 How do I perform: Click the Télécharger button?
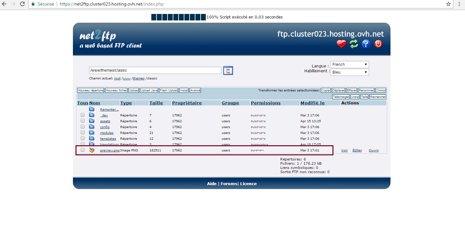pos(341,97)
